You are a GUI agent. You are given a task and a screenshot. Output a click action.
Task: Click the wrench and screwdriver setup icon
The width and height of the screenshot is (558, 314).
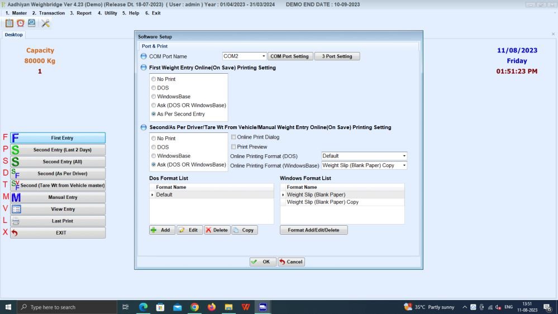pos(46,23)
